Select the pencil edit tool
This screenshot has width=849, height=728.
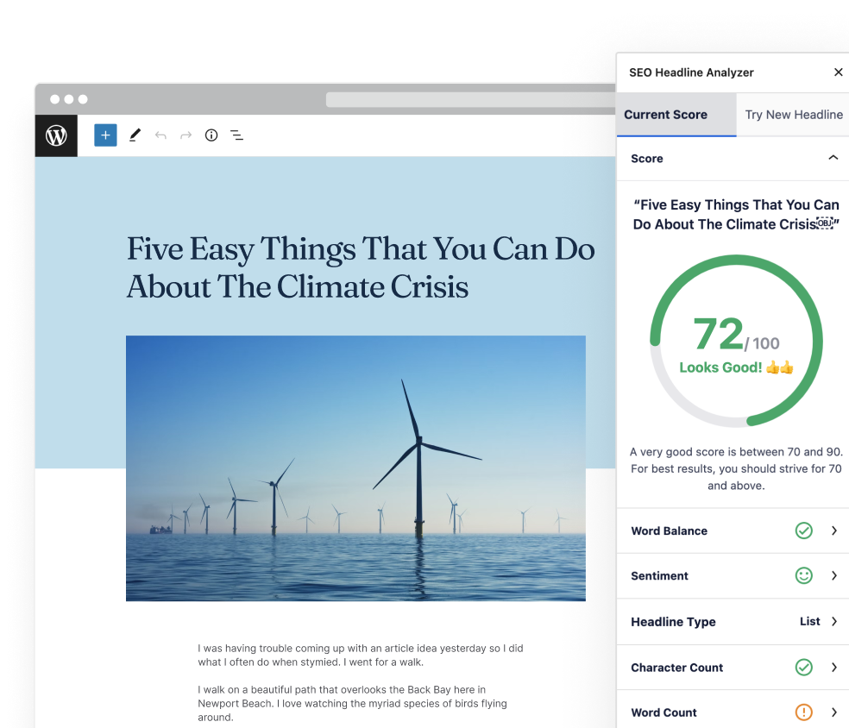tap(135, 135)
